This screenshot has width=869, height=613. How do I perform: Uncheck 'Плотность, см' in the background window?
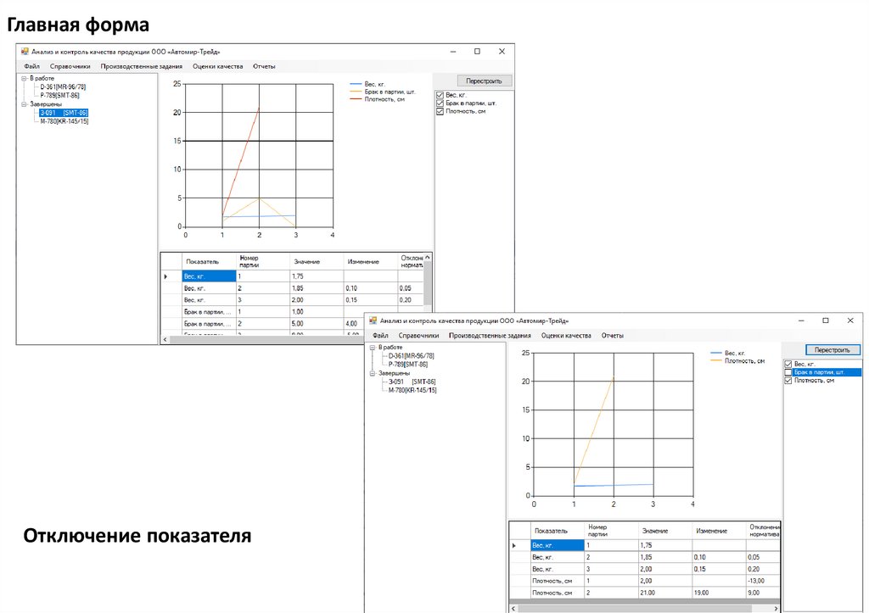click(x=440, y=111)
